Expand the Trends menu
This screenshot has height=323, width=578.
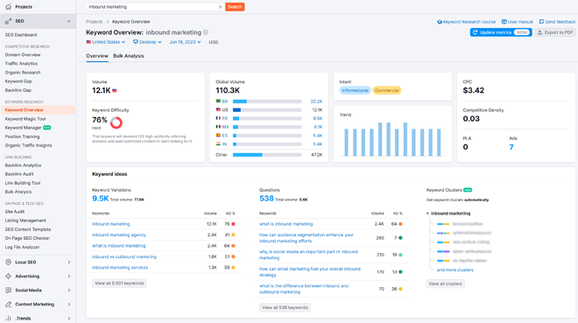(69, 319)
